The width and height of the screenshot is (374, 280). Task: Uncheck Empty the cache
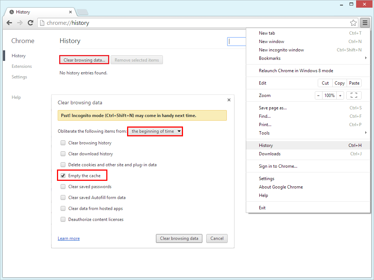click(x=63, y=175)
